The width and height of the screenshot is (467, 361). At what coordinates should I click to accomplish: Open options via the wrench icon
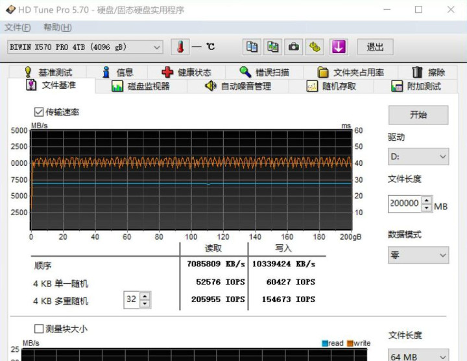tap(315, 47)
